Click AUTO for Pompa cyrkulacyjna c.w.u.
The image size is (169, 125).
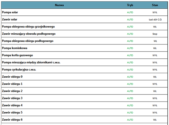[x=130, y=69]
